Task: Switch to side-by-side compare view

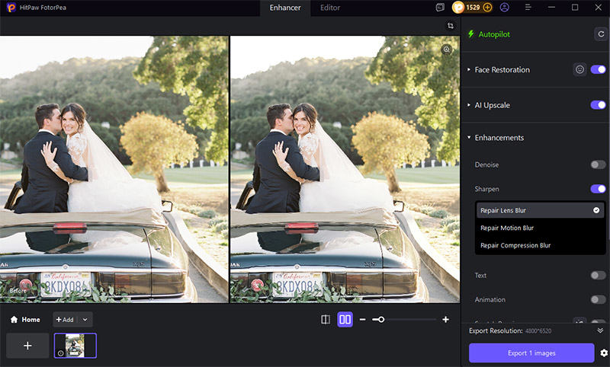Action: coord(345,319)
